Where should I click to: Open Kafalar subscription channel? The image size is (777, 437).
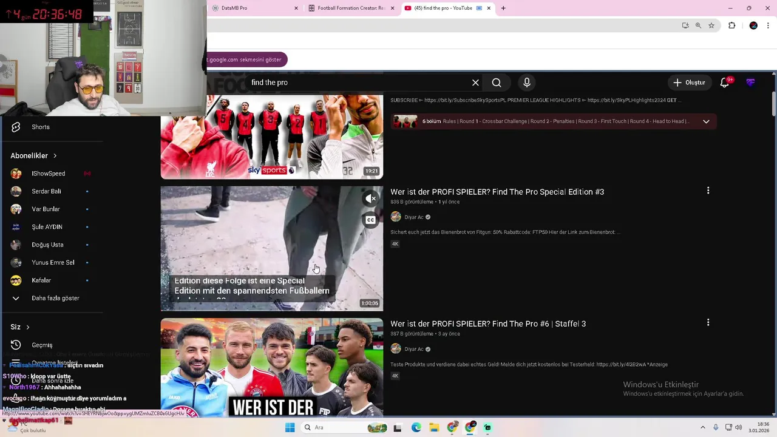click(x=41, y=280)
